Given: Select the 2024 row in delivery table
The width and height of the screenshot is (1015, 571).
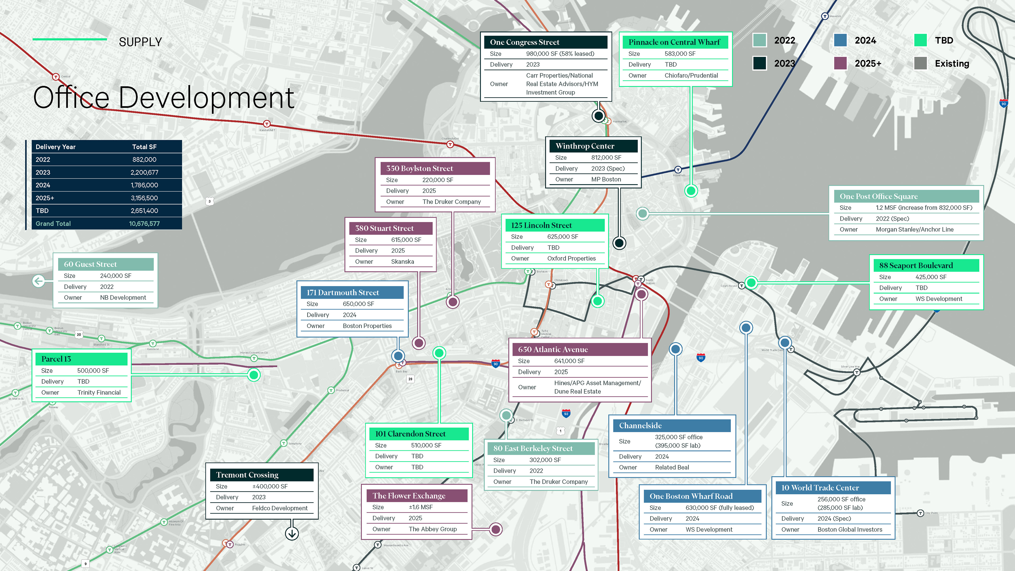Looking at the screenshot, I should pos(107,185).
